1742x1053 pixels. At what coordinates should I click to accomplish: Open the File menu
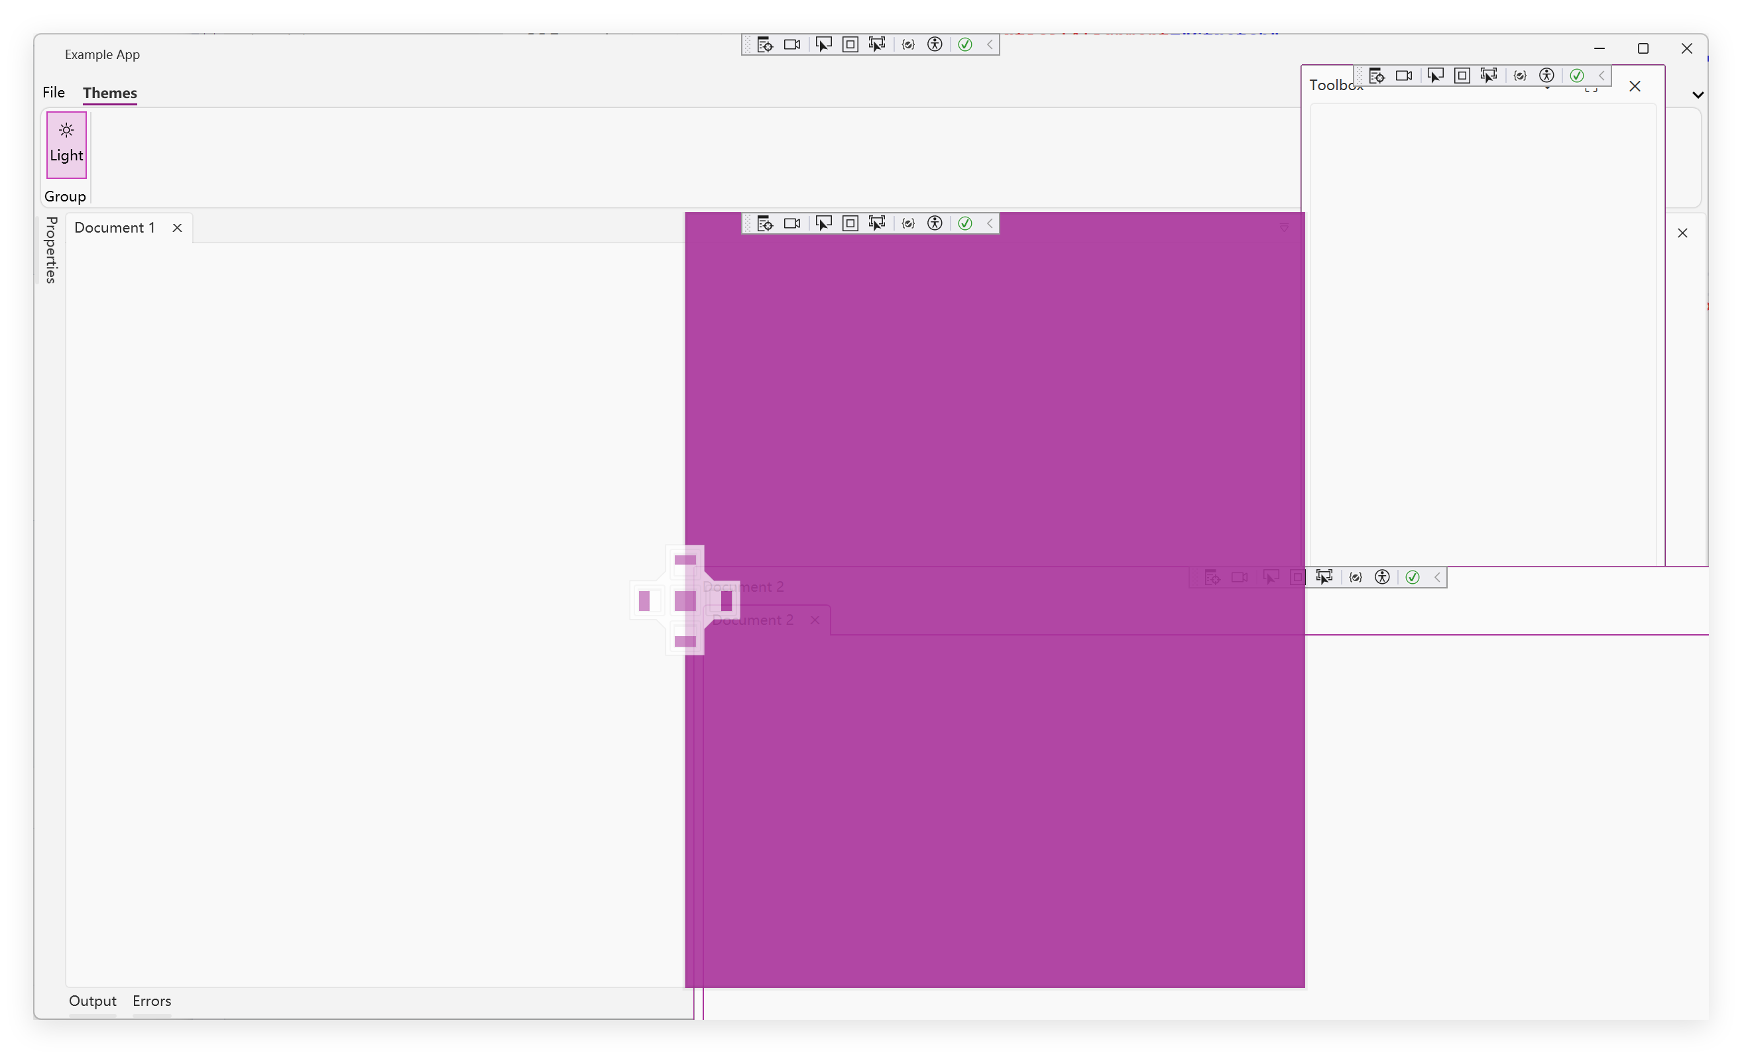click(54, 93)
